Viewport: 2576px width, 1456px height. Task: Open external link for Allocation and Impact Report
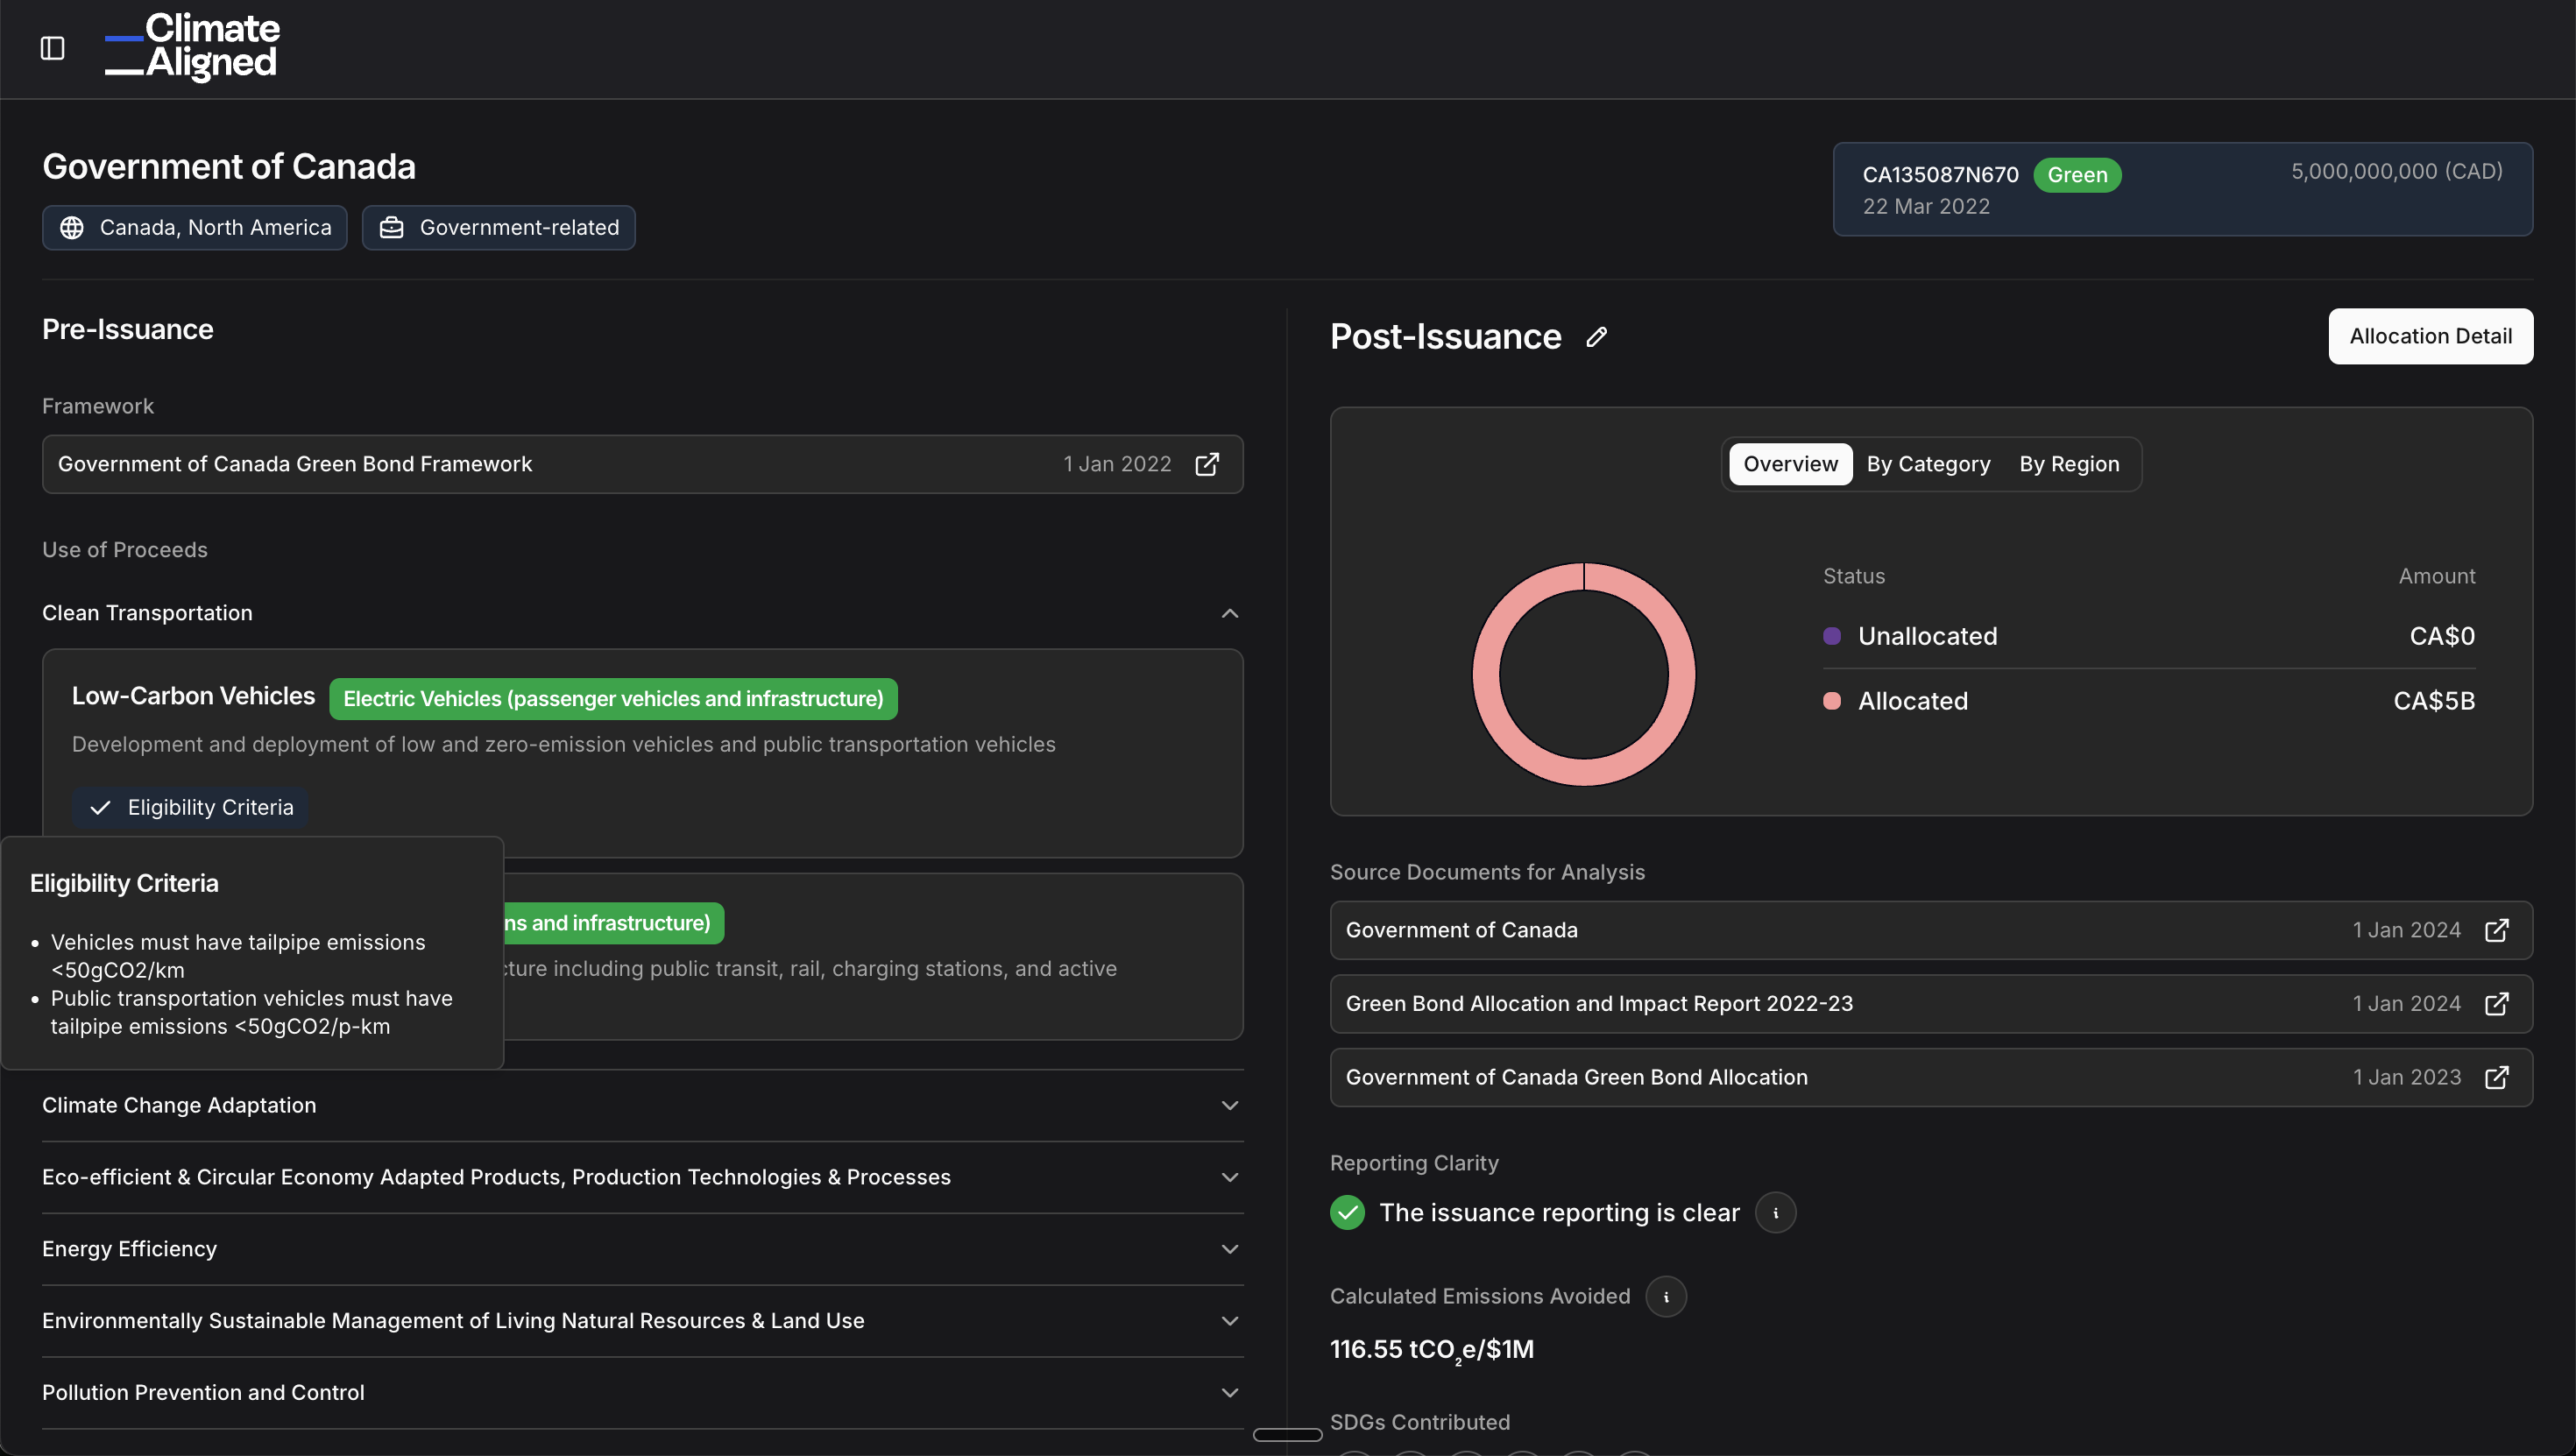click(2497, 1004)
